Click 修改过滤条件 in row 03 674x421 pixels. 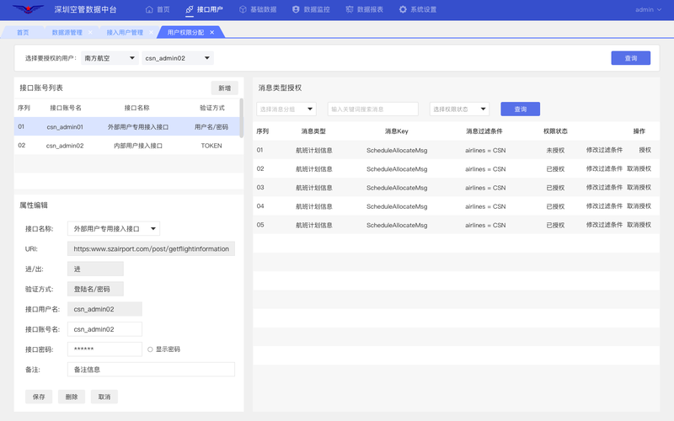(604, 187)
